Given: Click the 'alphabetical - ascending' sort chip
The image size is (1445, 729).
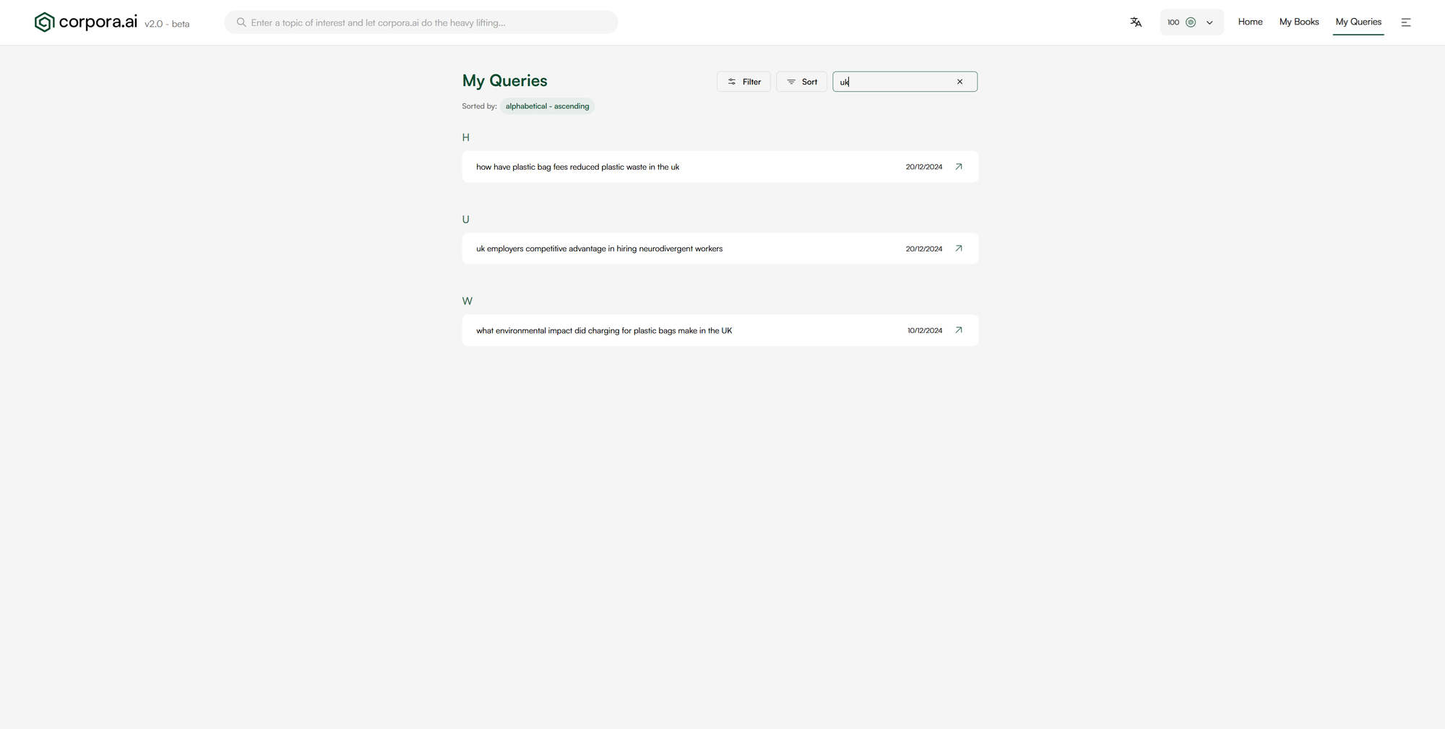Looking at the screenshot, I should pyautogui.click(x=547, y=106).
